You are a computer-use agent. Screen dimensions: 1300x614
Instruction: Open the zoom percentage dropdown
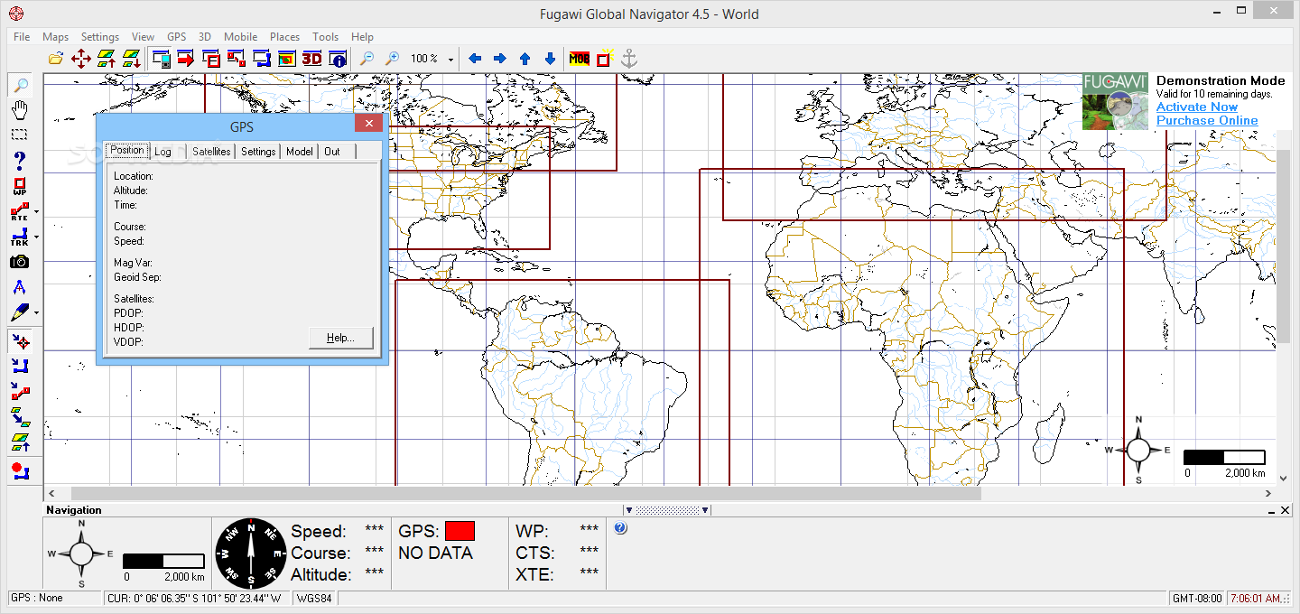tap(450, 60)
